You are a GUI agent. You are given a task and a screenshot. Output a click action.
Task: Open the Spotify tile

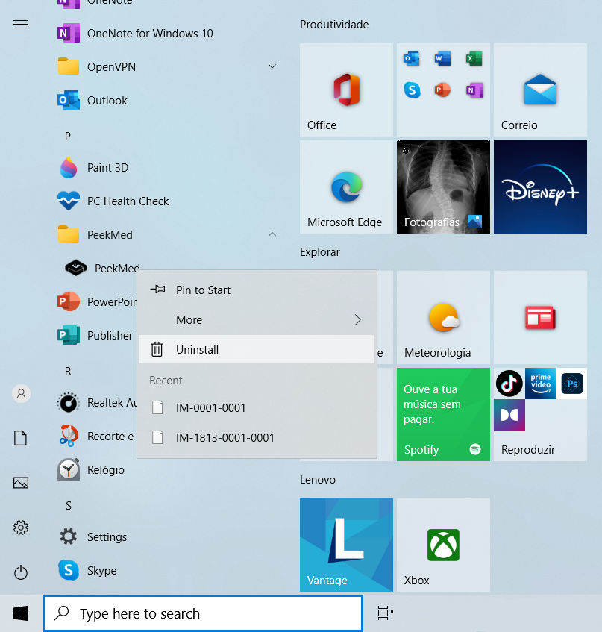pos(442,414)
